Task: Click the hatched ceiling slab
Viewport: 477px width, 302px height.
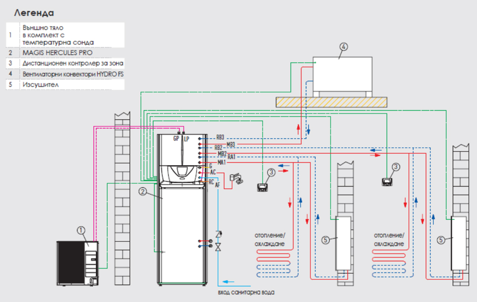Action: pos(331,101)
